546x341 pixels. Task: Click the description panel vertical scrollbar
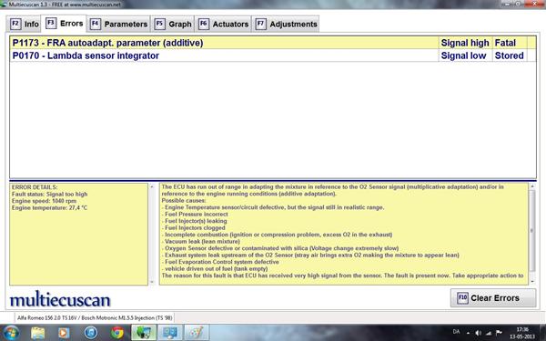pyautogui.click(x=531, y=231)
